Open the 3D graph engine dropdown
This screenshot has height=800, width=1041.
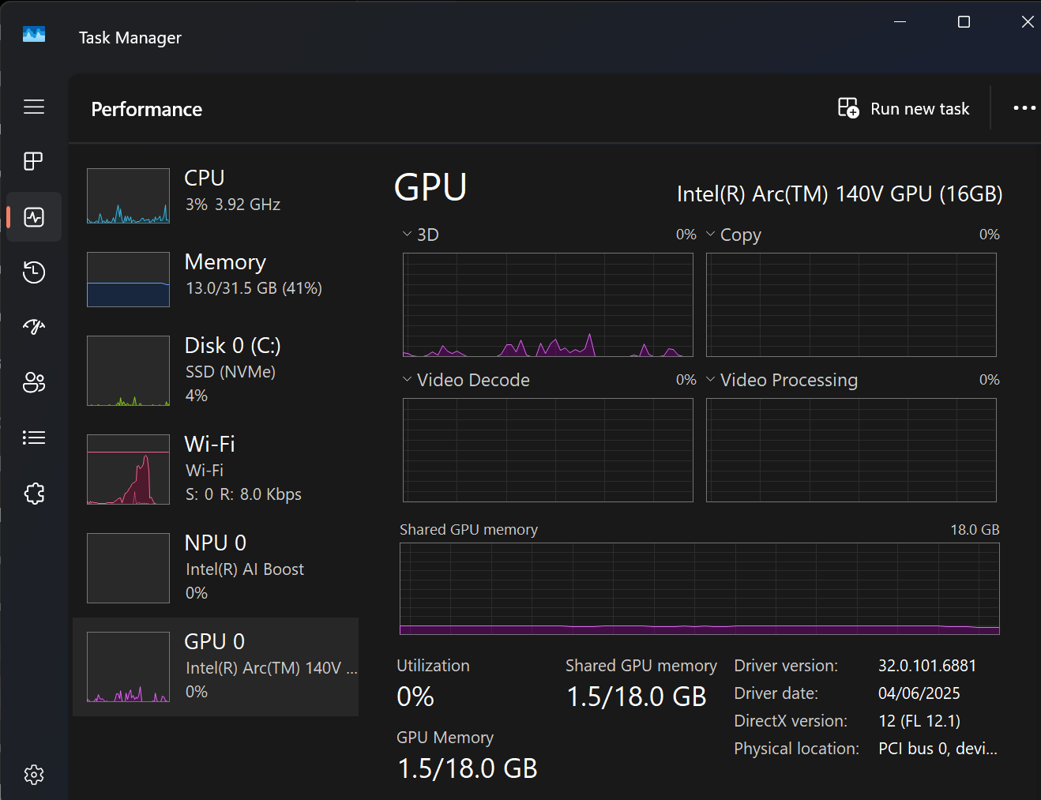click(408, 235)
